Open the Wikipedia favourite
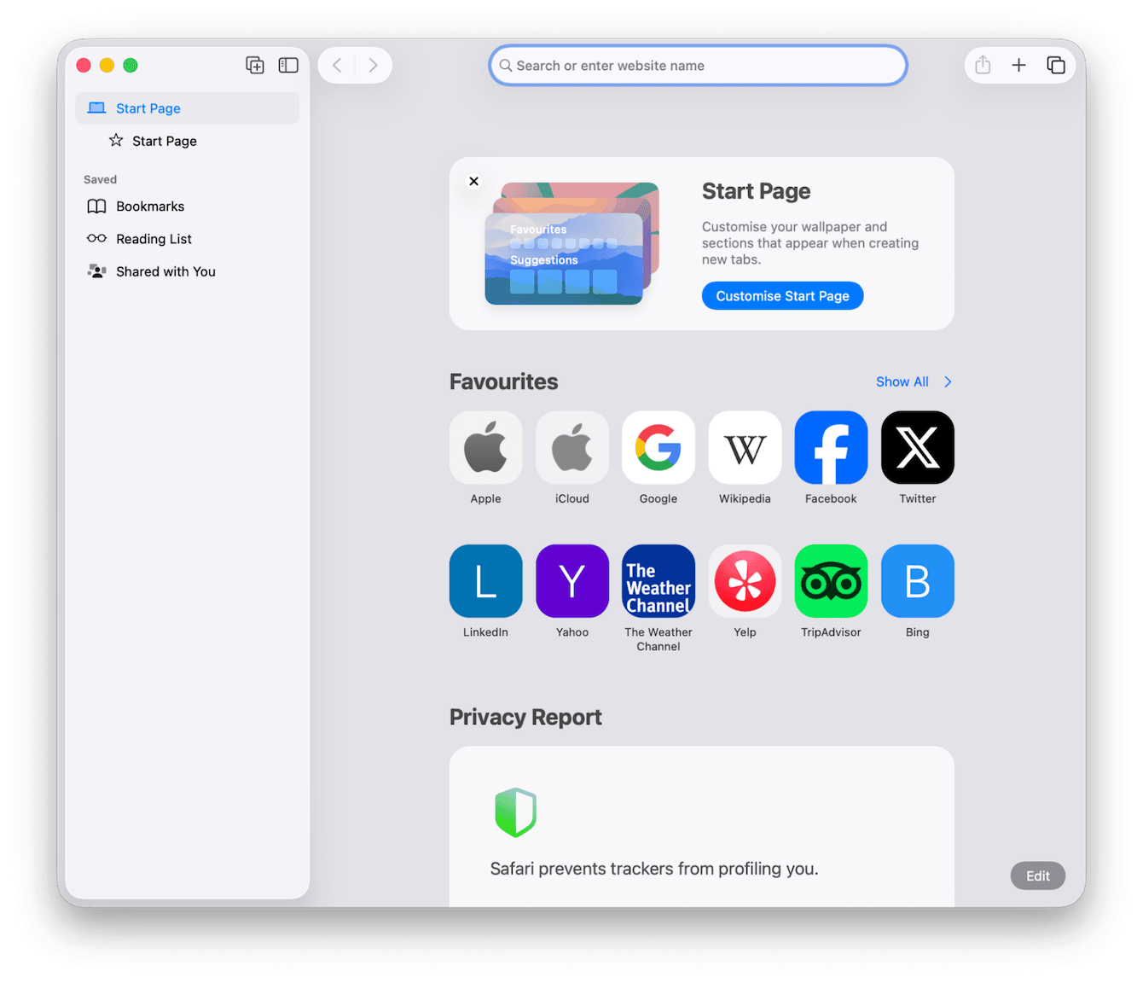The image size is (1143, 983). click(744, 447)
